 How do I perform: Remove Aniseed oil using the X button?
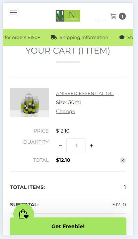click(123, 160)
